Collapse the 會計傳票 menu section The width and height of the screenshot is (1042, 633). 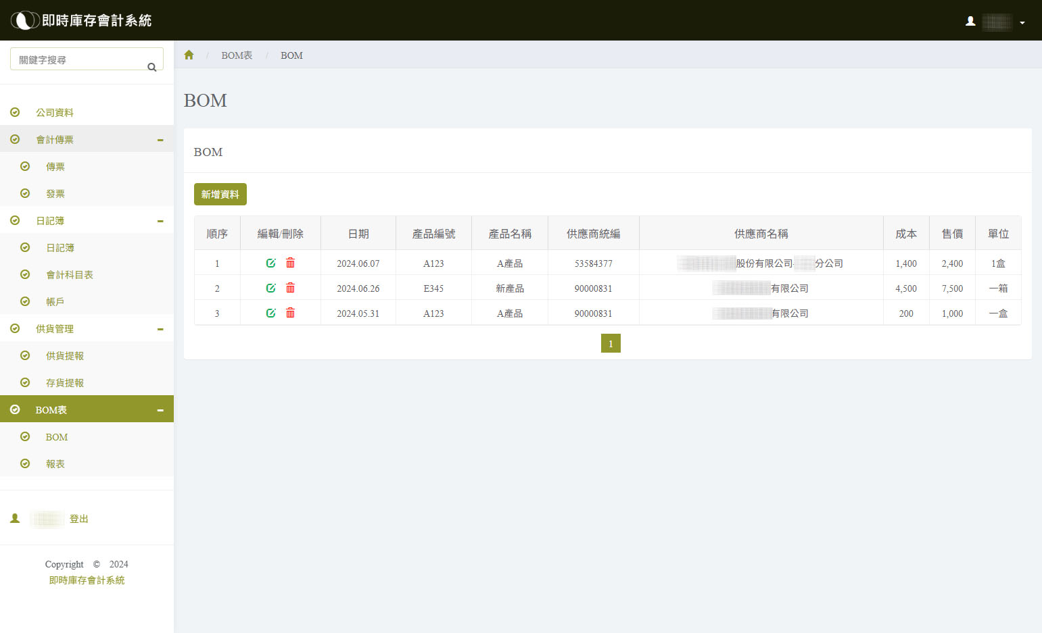pyautogui.click(x=160, y=140)
